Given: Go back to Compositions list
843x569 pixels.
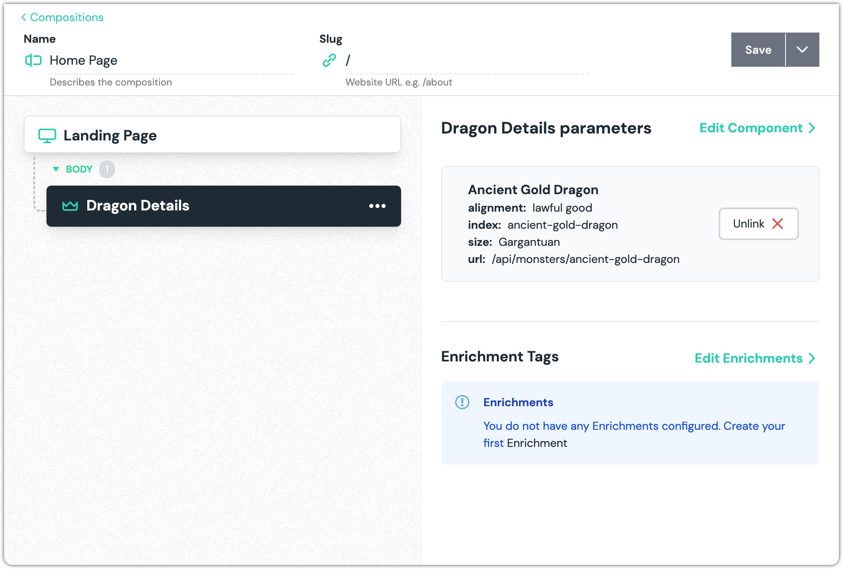Looking at the screenshot, I should pos(66,17).
